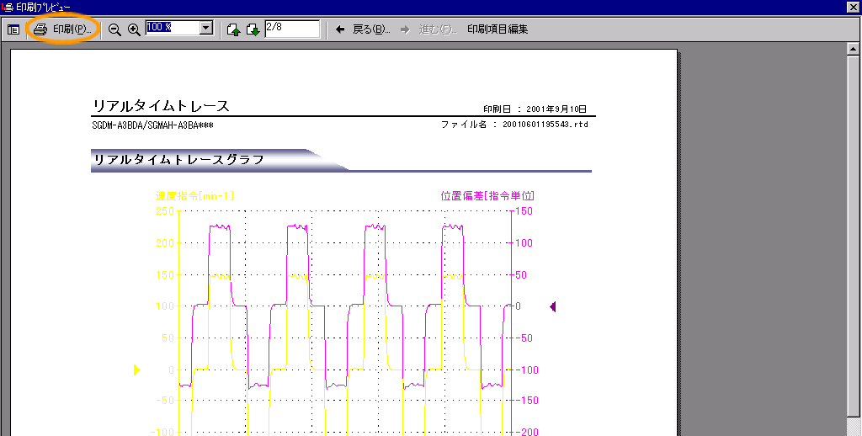This screenshot has width=862, height=436.
Task: Toggle the page layout panel icon
Action: pos(13,29)
